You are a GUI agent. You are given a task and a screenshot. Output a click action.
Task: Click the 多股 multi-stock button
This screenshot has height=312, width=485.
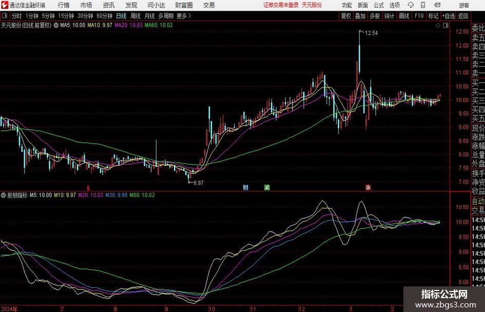pos(375,16)
